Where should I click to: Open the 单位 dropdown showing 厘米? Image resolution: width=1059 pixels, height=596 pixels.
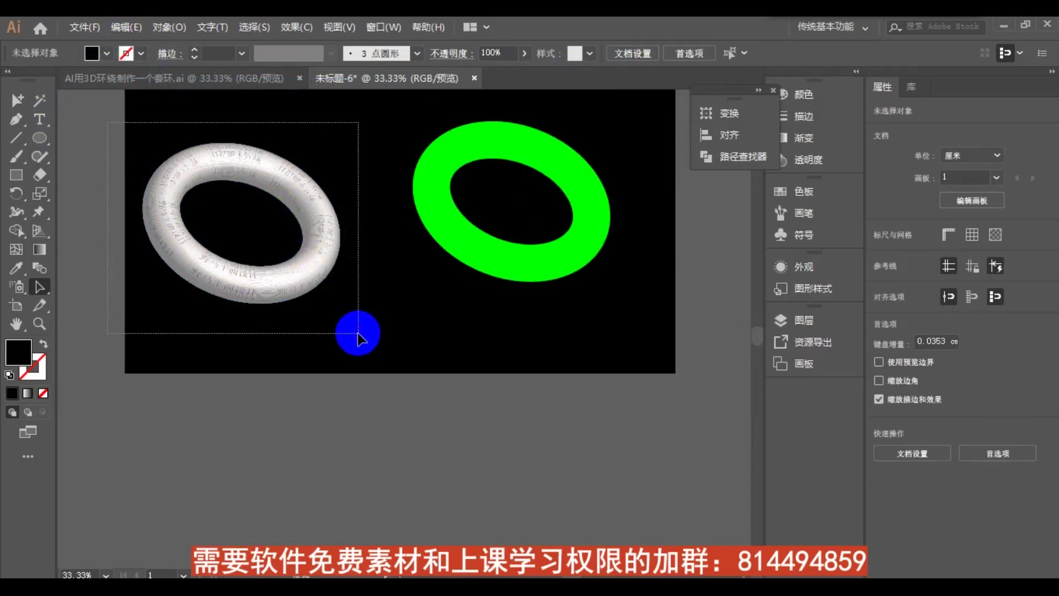(972, 155)
